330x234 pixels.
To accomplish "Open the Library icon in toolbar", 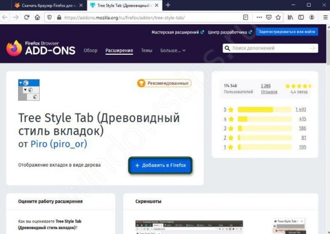I will click(290, 17).
